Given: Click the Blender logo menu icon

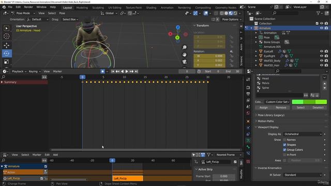Looking at the screenshot, I should (4, 7).
